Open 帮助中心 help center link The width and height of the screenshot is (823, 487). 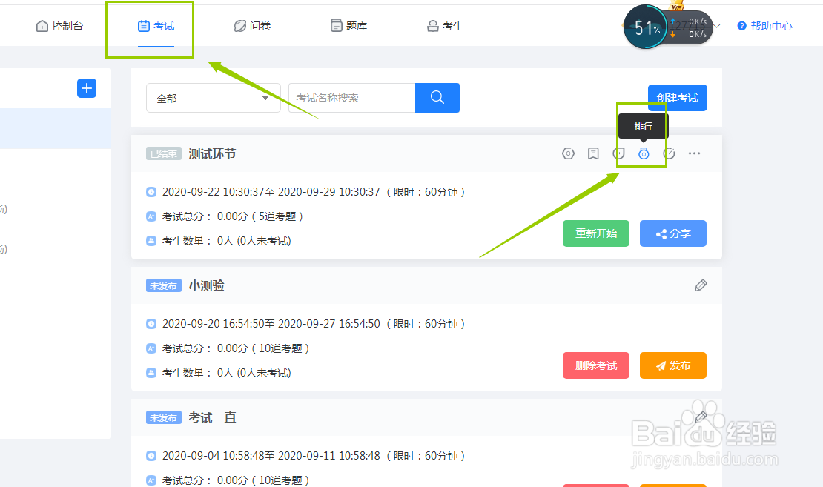click(x=764, y=24)
